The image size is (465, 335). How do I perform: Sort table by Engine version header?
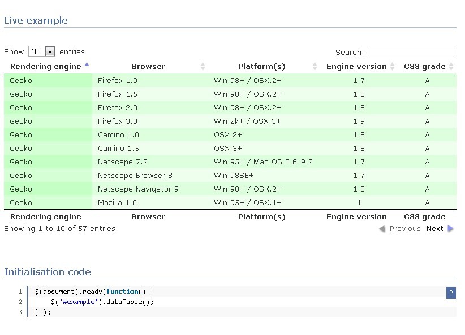point(356,67)
